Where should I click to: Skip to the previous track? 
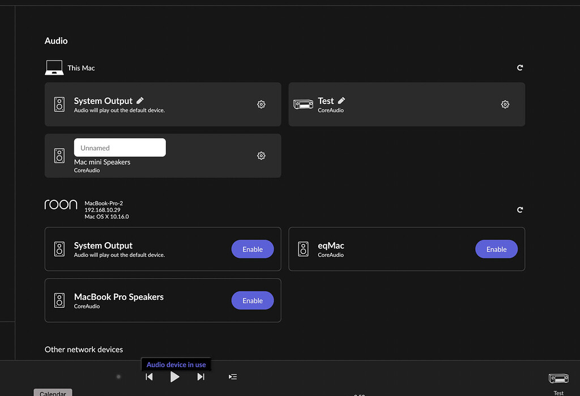(x=149, y=377)
